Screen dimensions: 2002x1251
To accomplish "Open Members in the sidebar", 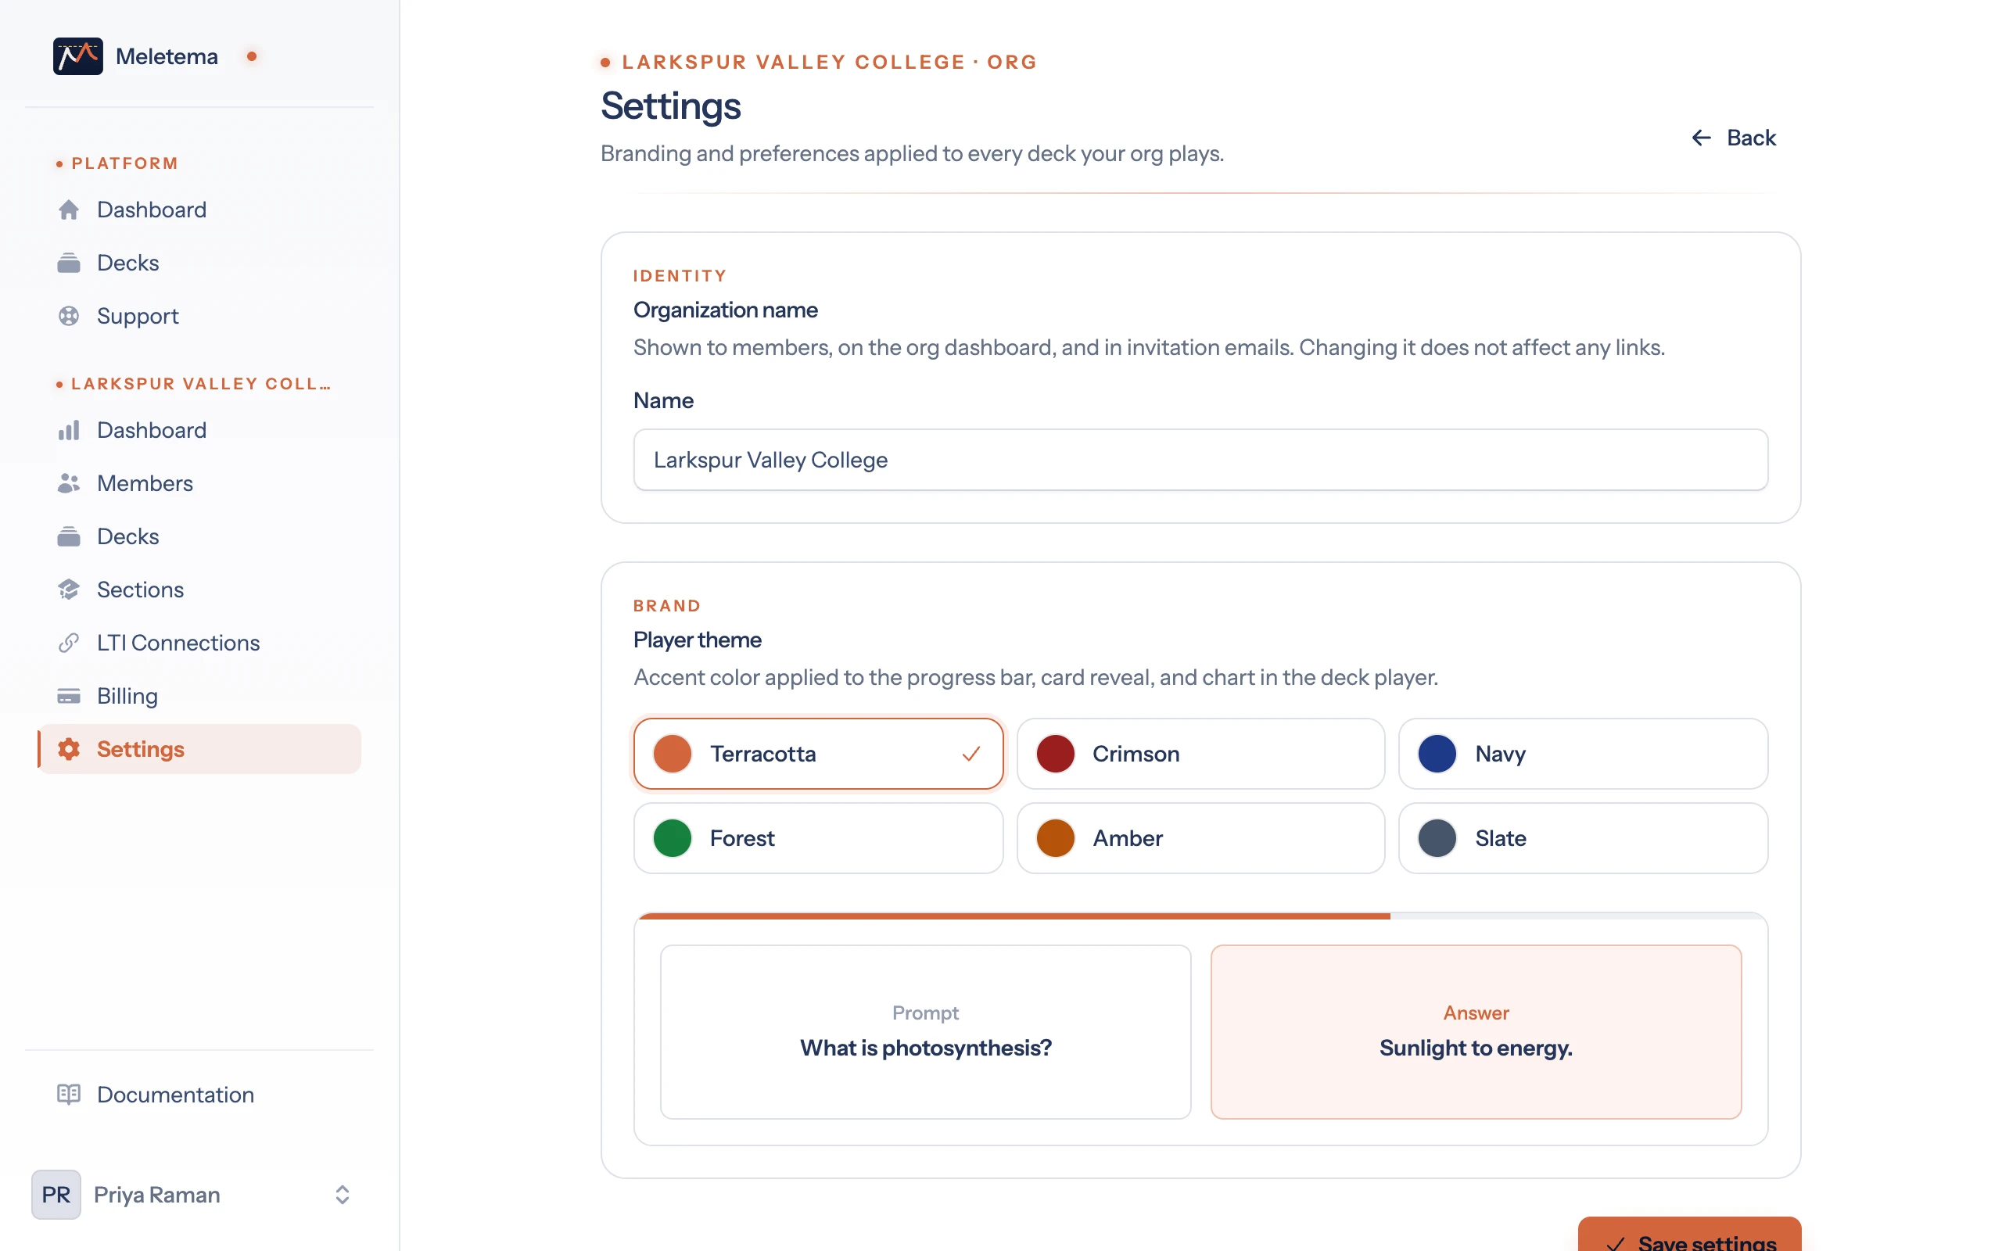I will click(199, 483).
